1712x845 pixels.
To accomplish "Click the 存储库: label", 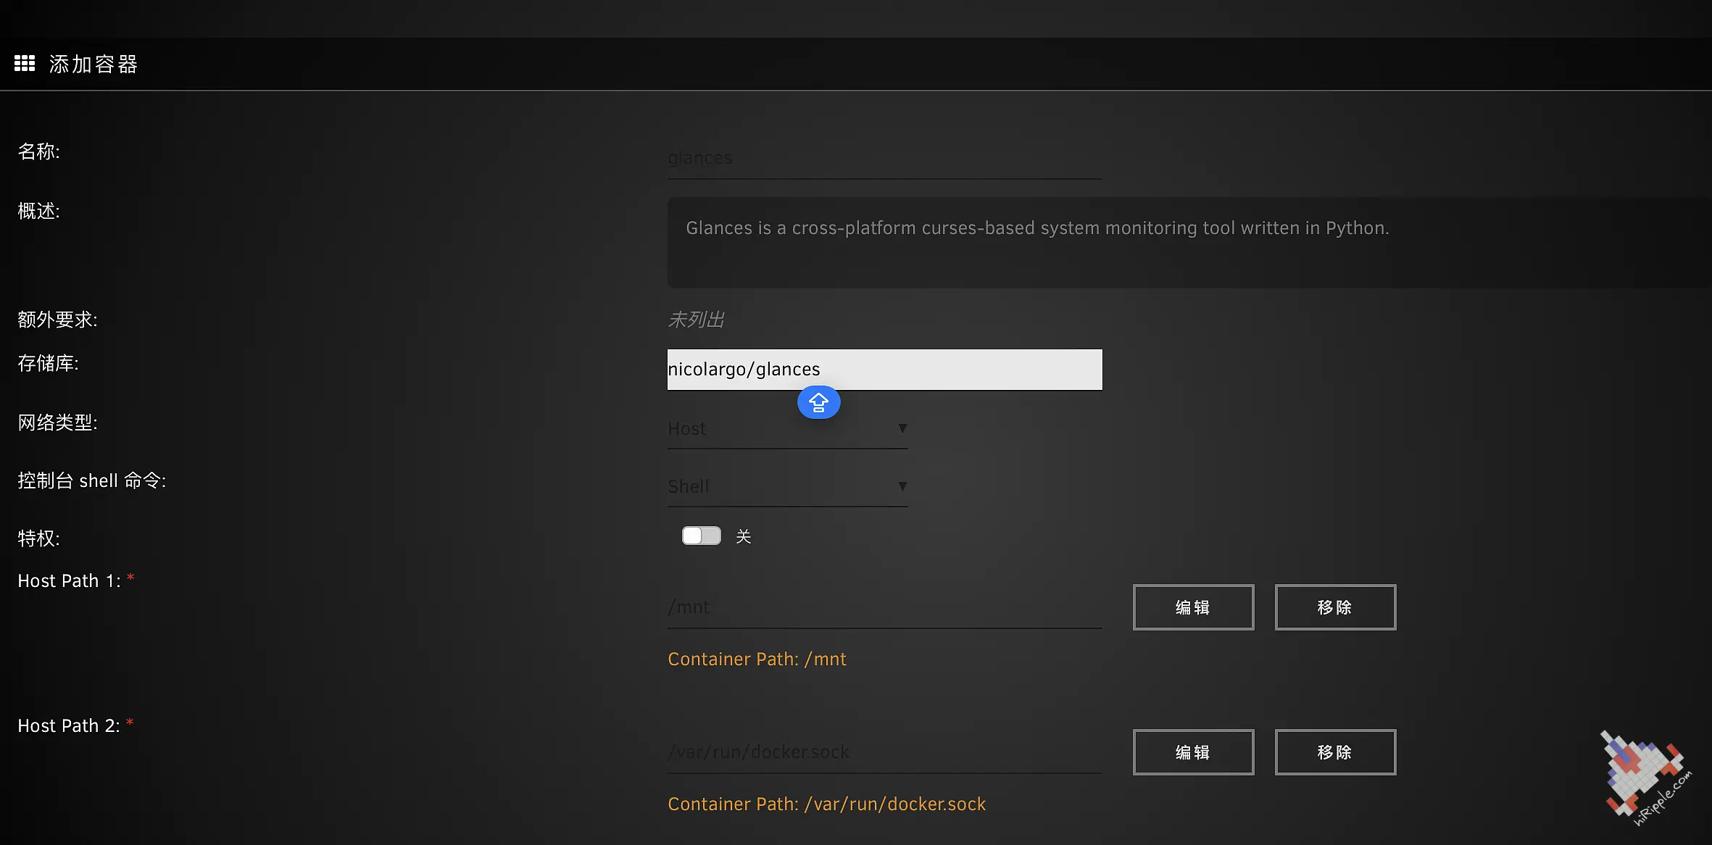I will (x=48, y=363).
